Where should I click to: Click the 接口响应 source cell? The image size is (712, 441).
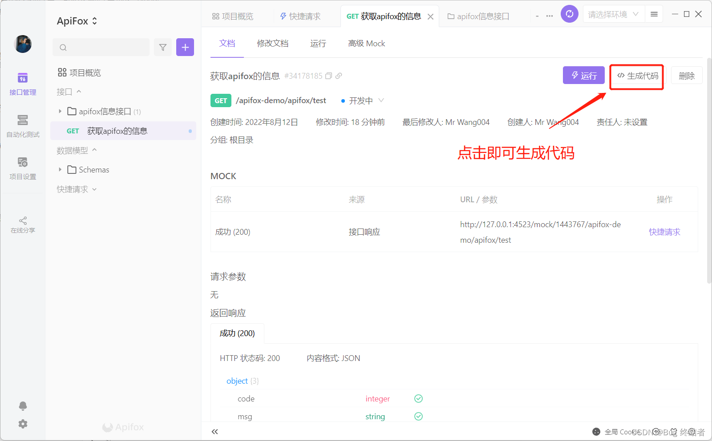tap(364, 232)
